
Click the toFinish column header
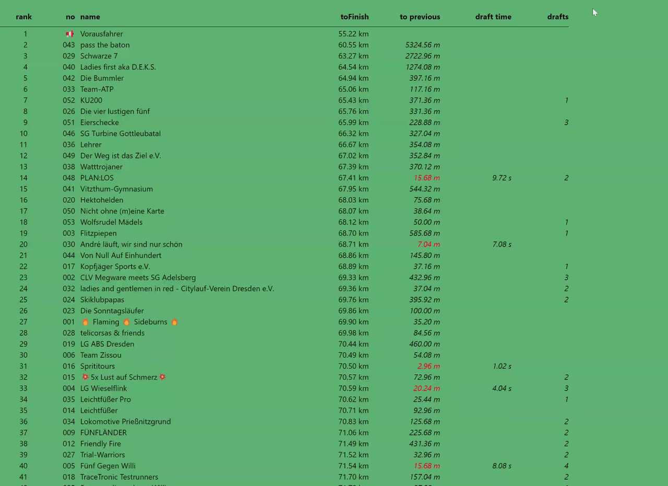coord(354,17)
